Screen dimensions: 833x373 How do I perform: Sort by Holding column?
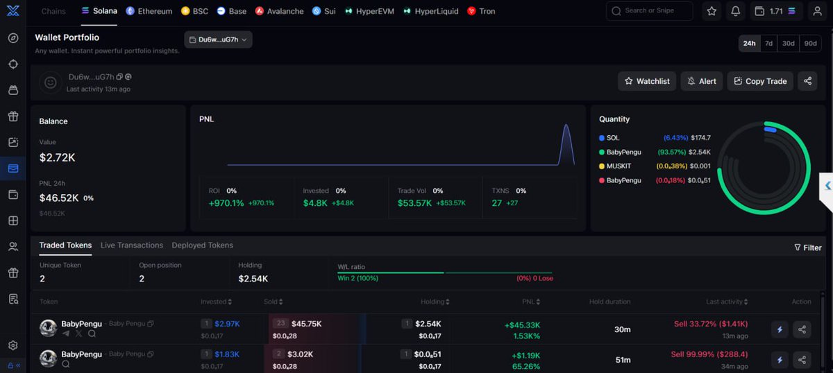point(435,302)
